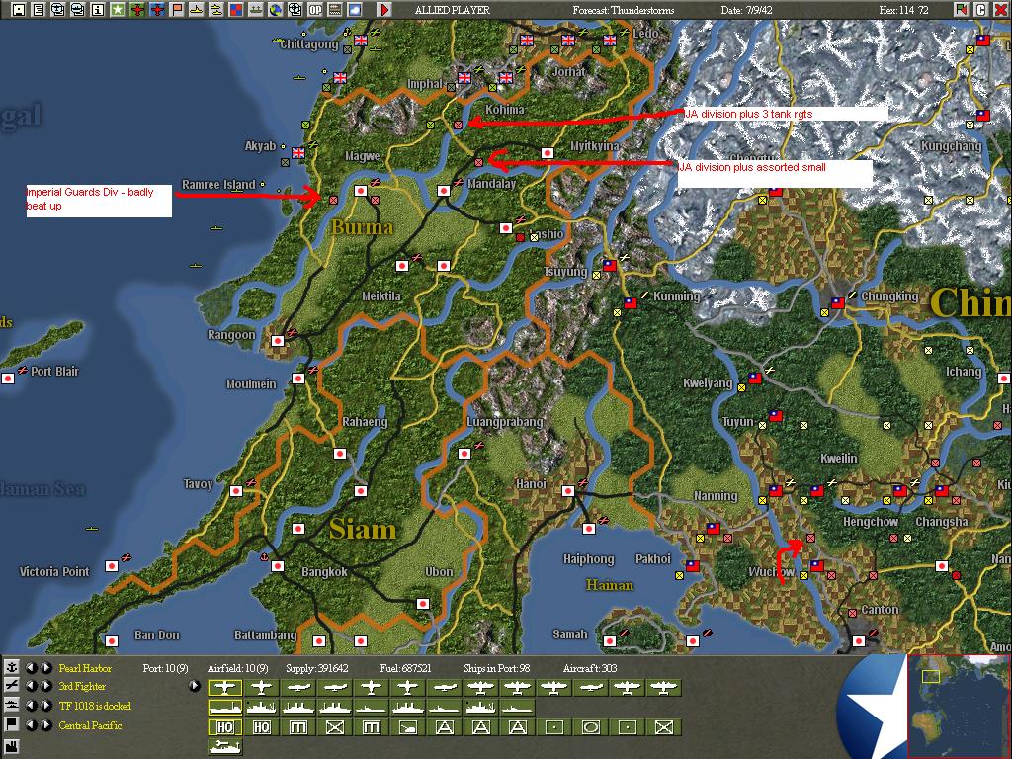Screen dimensions: 1012x759
Task: Click the info 'i' toolbar icon
Action: (98, 10)
